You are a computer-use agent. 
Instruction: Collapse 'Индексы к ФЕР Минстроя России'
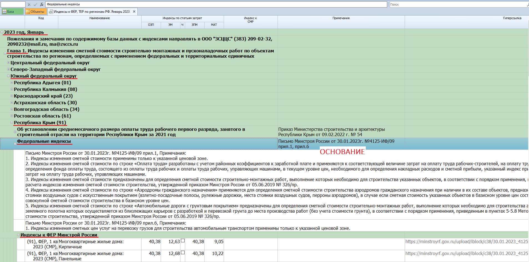click(18, 235)
